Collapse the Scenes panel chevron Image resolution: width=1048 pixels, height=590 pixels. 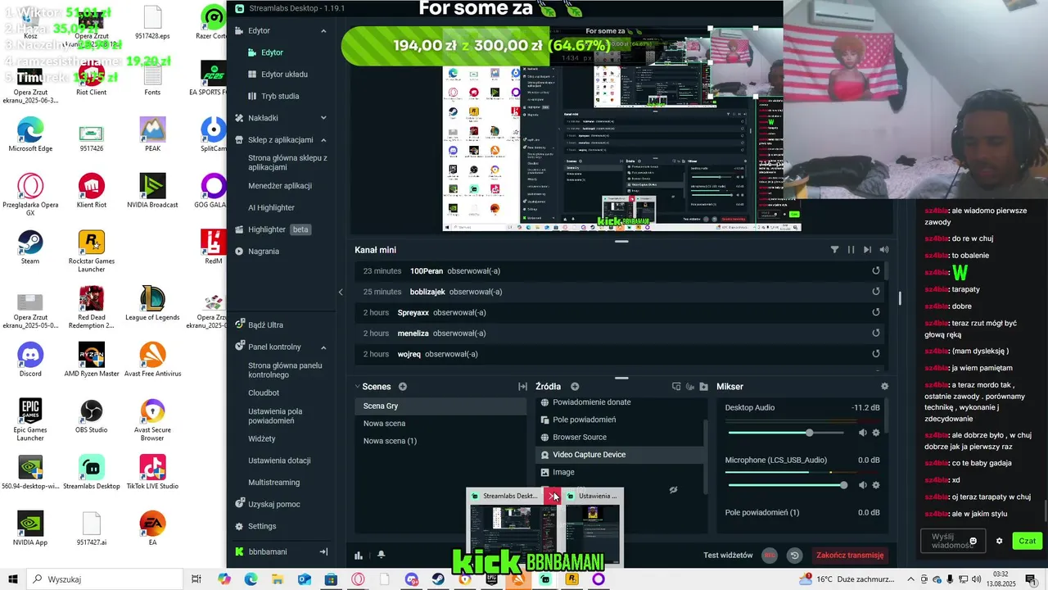tap(358, 387)
